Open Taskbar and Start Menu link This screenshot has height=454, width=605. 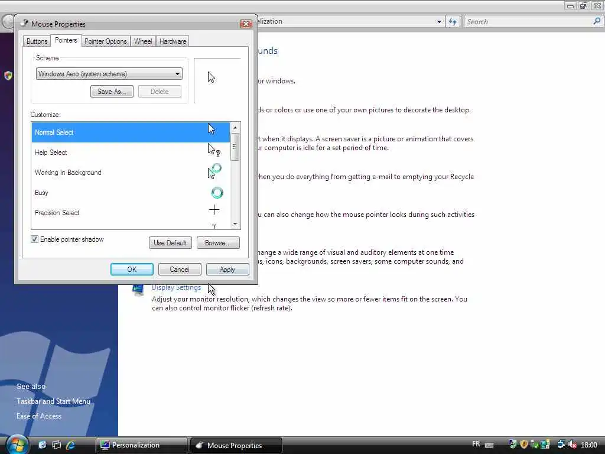click(x=53, y=401)
